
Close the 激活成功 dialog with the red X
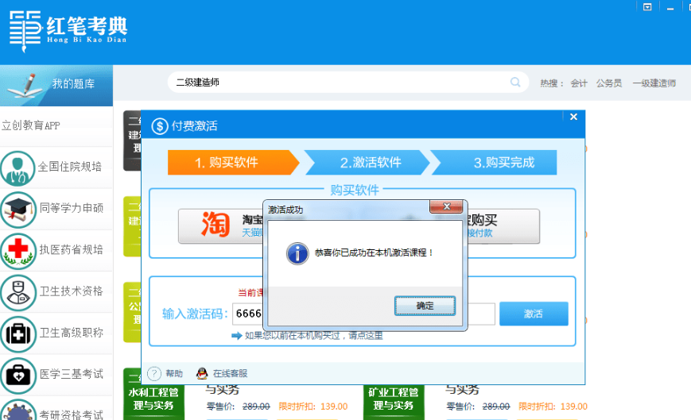[x=446, y=206]
